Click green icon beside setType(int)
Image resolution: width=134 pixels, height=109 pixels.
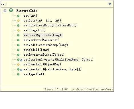coord(18,74)
